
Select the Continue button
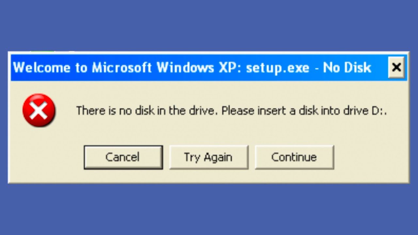pos(294,157)
